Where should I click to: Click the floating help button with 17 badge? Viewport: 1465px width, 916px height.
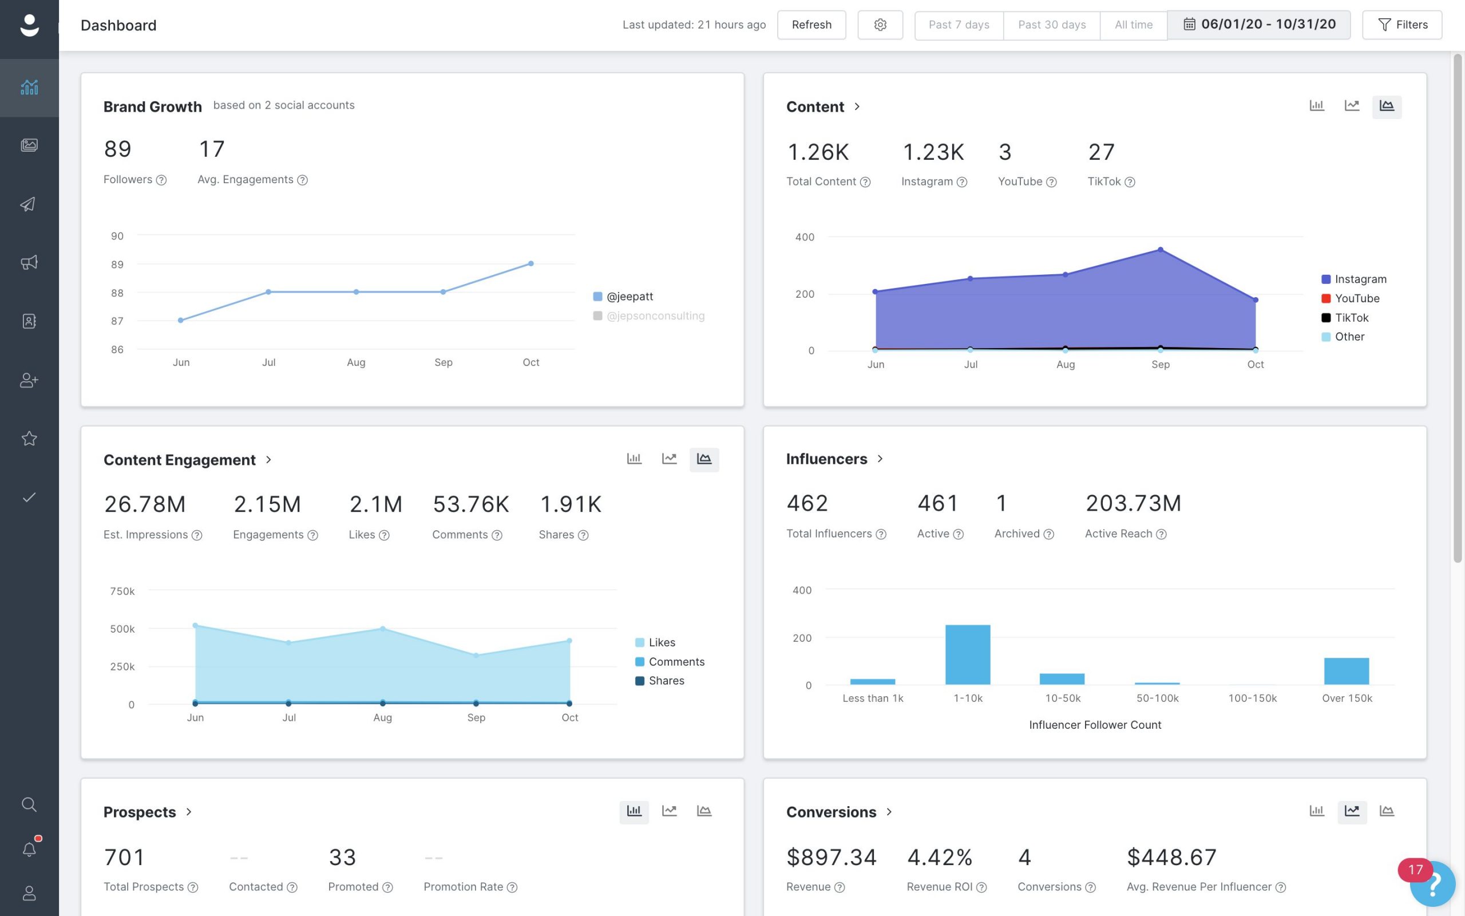tap(1432, 884)
